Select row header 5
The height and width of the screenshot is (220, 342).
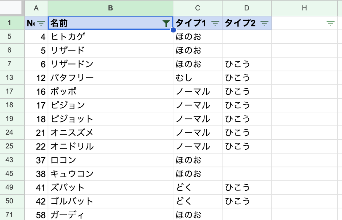pos(12,37)
